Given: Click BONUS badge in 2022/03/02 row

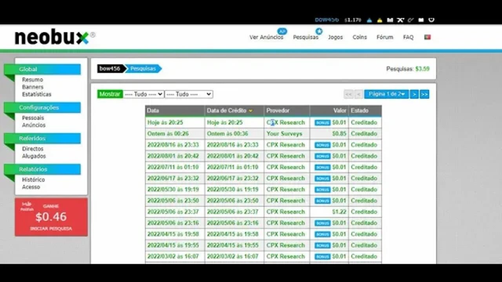Looking at the screenshot, I should pyautogui.click(x=322, y=257).
